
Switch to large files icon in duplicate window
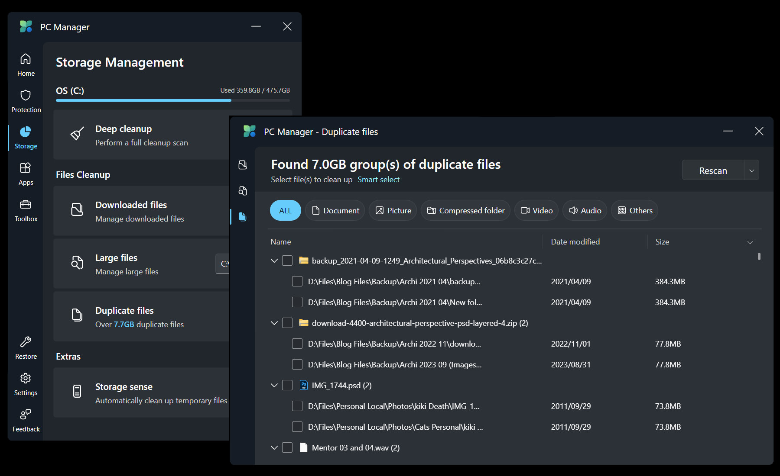point(243,191)
